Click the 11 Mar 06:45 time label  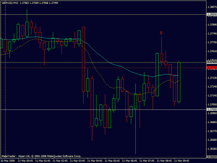point(130,161)
